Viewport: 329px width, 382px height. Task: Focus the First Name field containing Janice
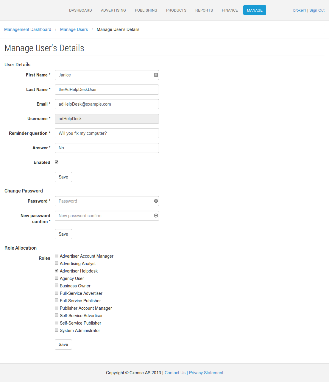pyautogui.click(x=107, y=75)
